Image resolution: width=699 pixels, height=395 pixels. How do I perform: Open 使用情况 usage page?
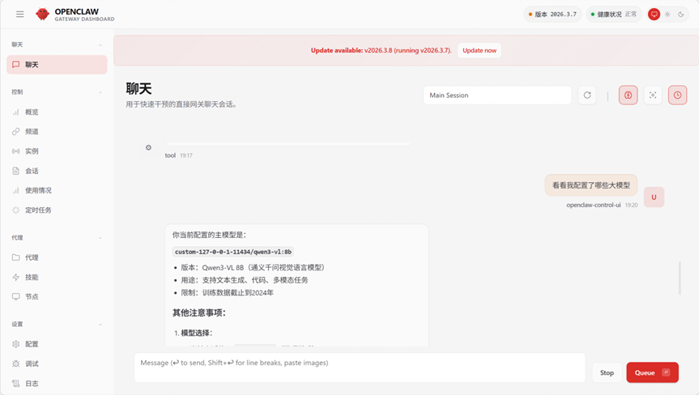click(57, 190)
